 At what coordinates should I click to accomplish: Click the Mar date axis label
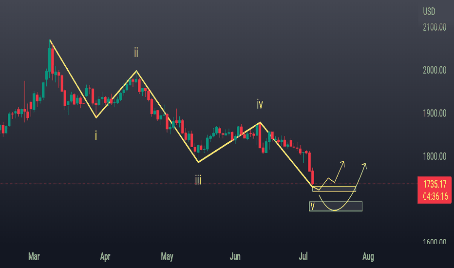click(34, 256)
